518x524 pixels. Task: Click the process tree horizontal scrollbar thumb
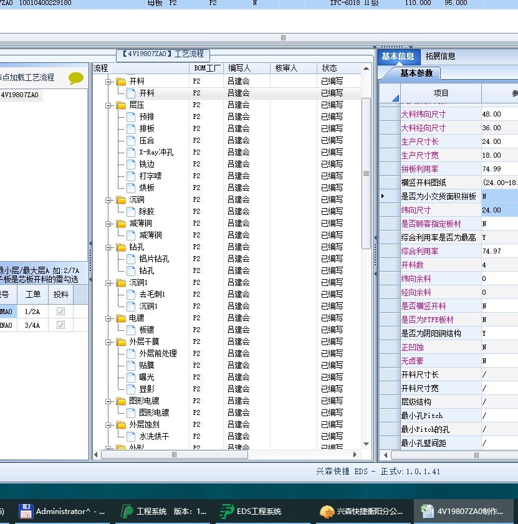(x=175, y=454)
